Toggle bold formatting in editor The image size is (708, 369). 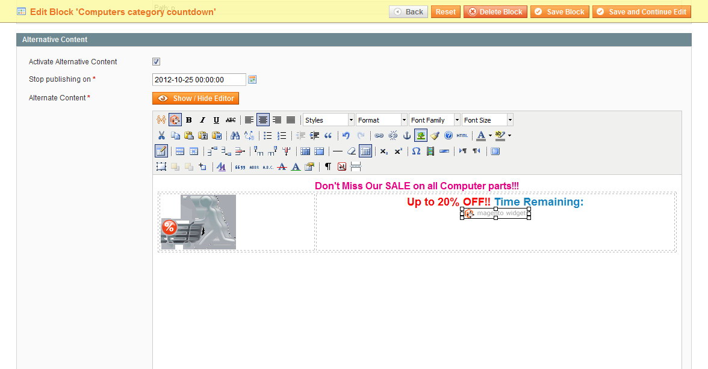coord(188,120)
